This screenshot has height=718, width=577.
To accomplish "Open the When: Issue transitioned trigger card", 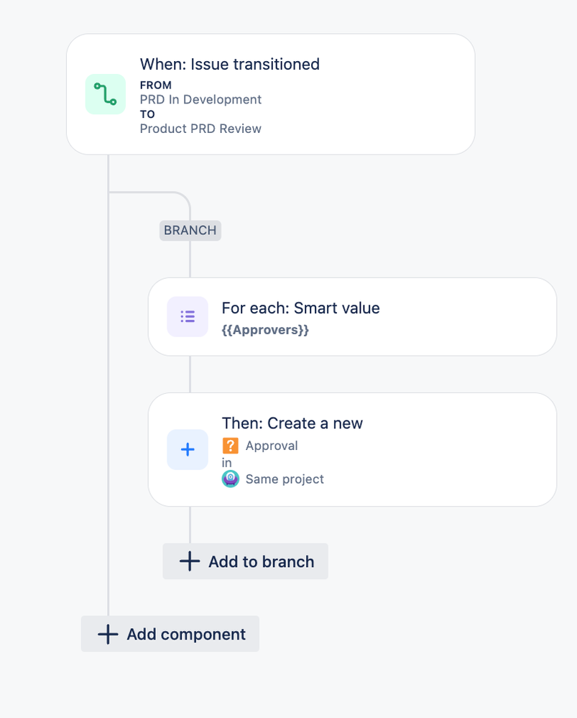I will (x=271, y=94).
